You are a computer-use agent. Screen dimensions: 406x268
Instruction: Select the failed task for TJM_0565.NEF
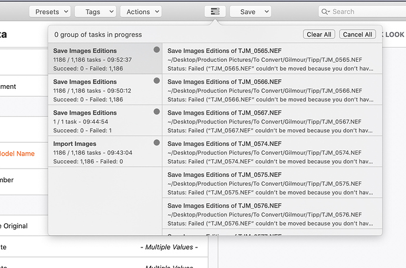272,58
